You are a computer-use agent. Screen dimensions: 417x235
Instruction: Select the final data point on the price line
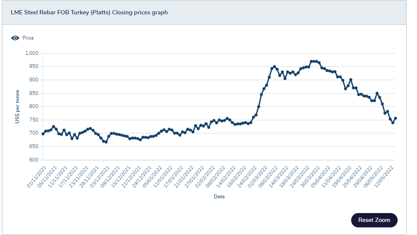(x=395, y=118)
